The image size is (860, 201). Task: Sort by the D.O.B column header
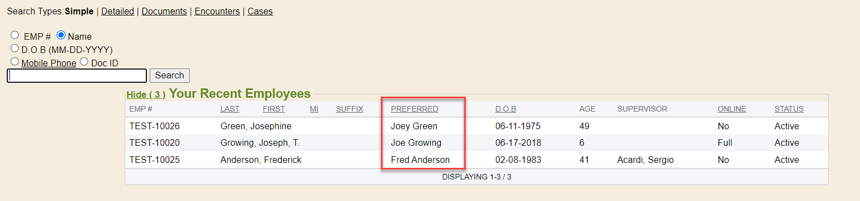pyautogui.click(x=506, y=109)
